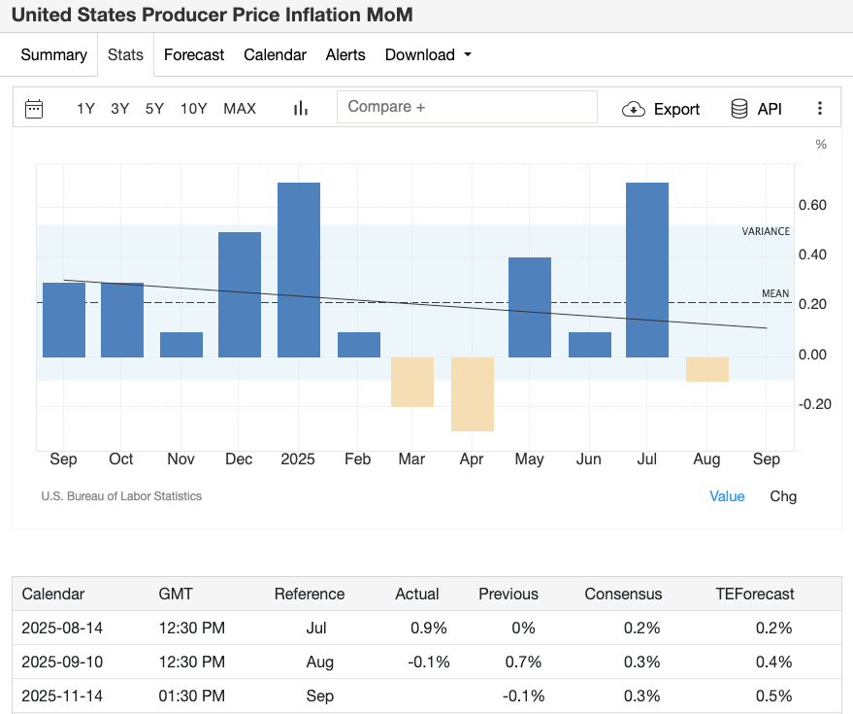Open the Forecast tab

pos(194,55)
